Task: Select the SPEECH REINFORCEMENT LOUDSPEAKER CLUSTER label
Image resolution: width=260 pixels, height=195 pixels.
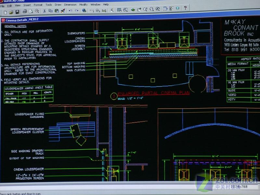Action: click(x=27, y=131)
